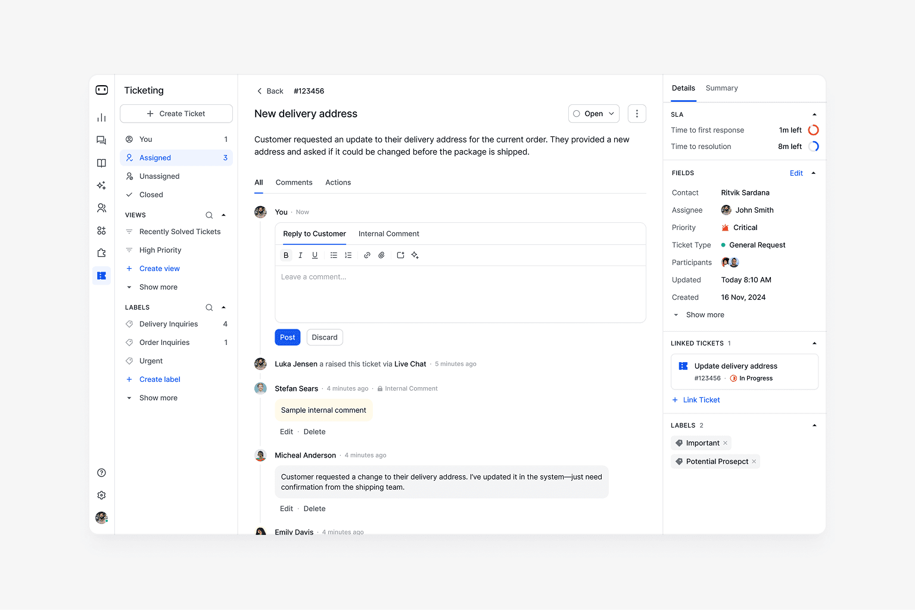Switch to Internal Comment tab
Screen dimensions: 915x610
[x=388, y=234]
